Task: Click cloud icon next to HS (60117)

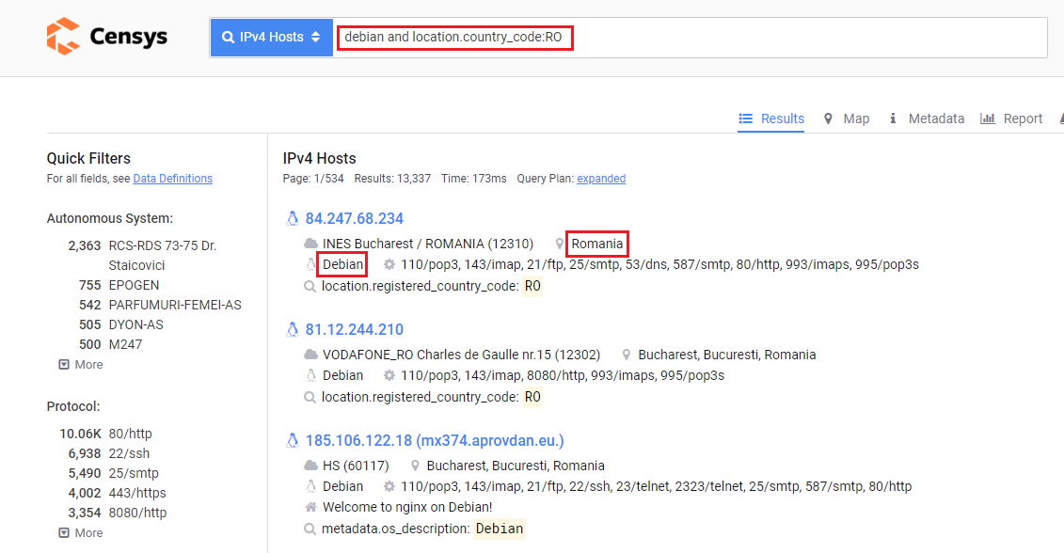Action: tap(310, 466)
